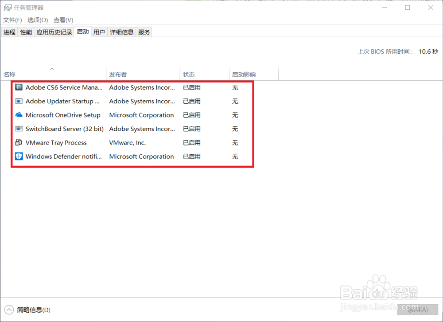Switch to the 性能 tab
The height and width of the screenshot is (322, 443).
pos(26,32)
